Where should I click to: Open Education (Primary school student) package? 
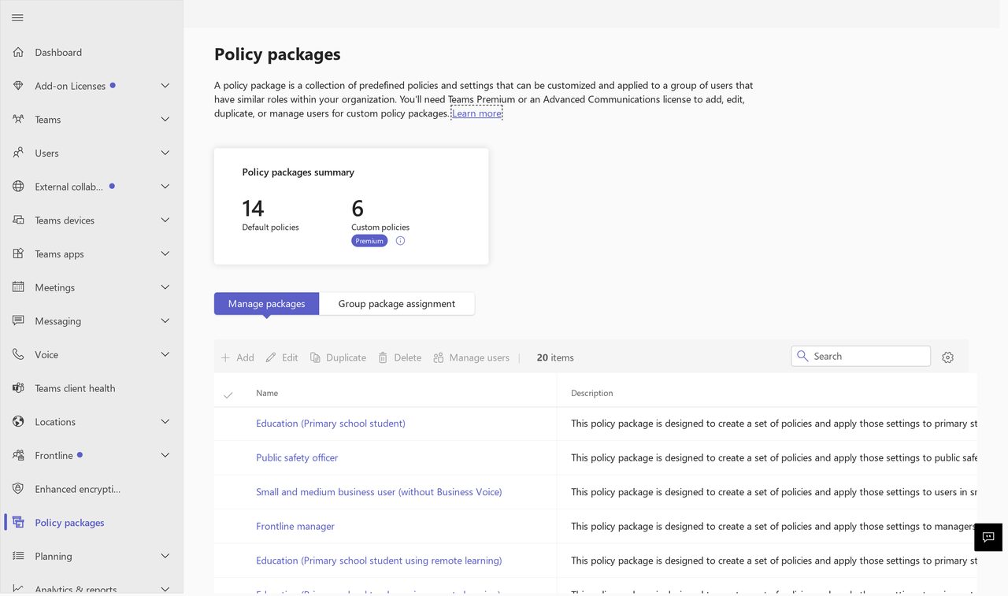331,424
